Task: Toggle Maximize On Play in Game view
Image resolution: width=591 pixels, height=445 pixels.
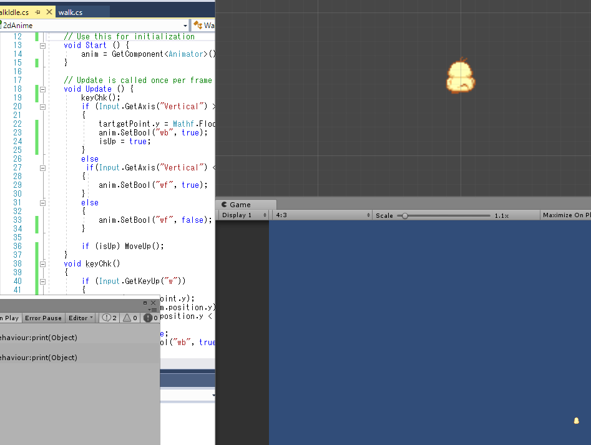Action: coord(565,215)
